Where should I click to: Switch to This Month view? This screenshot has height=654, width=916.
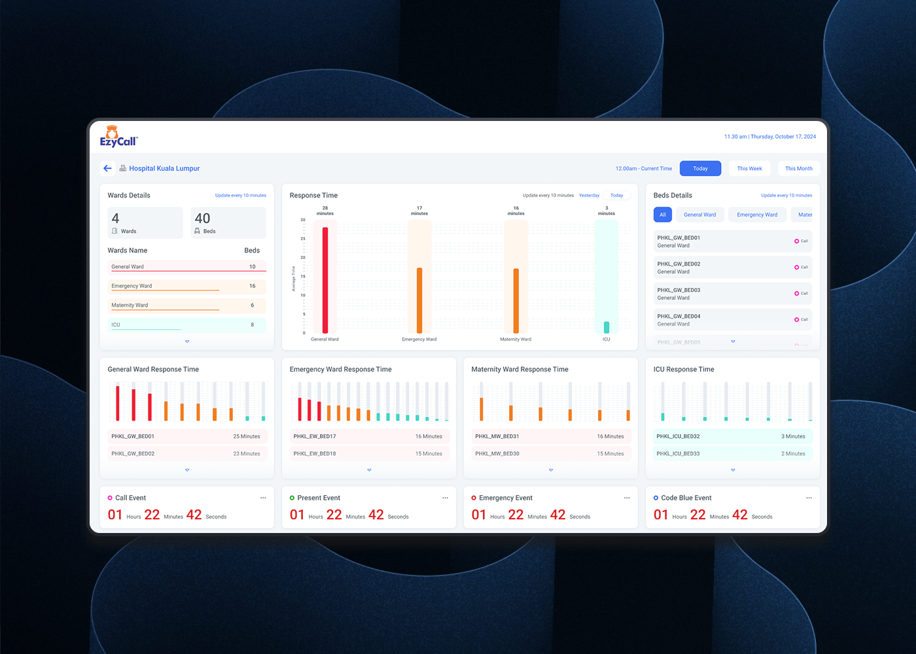click(798, 169)
